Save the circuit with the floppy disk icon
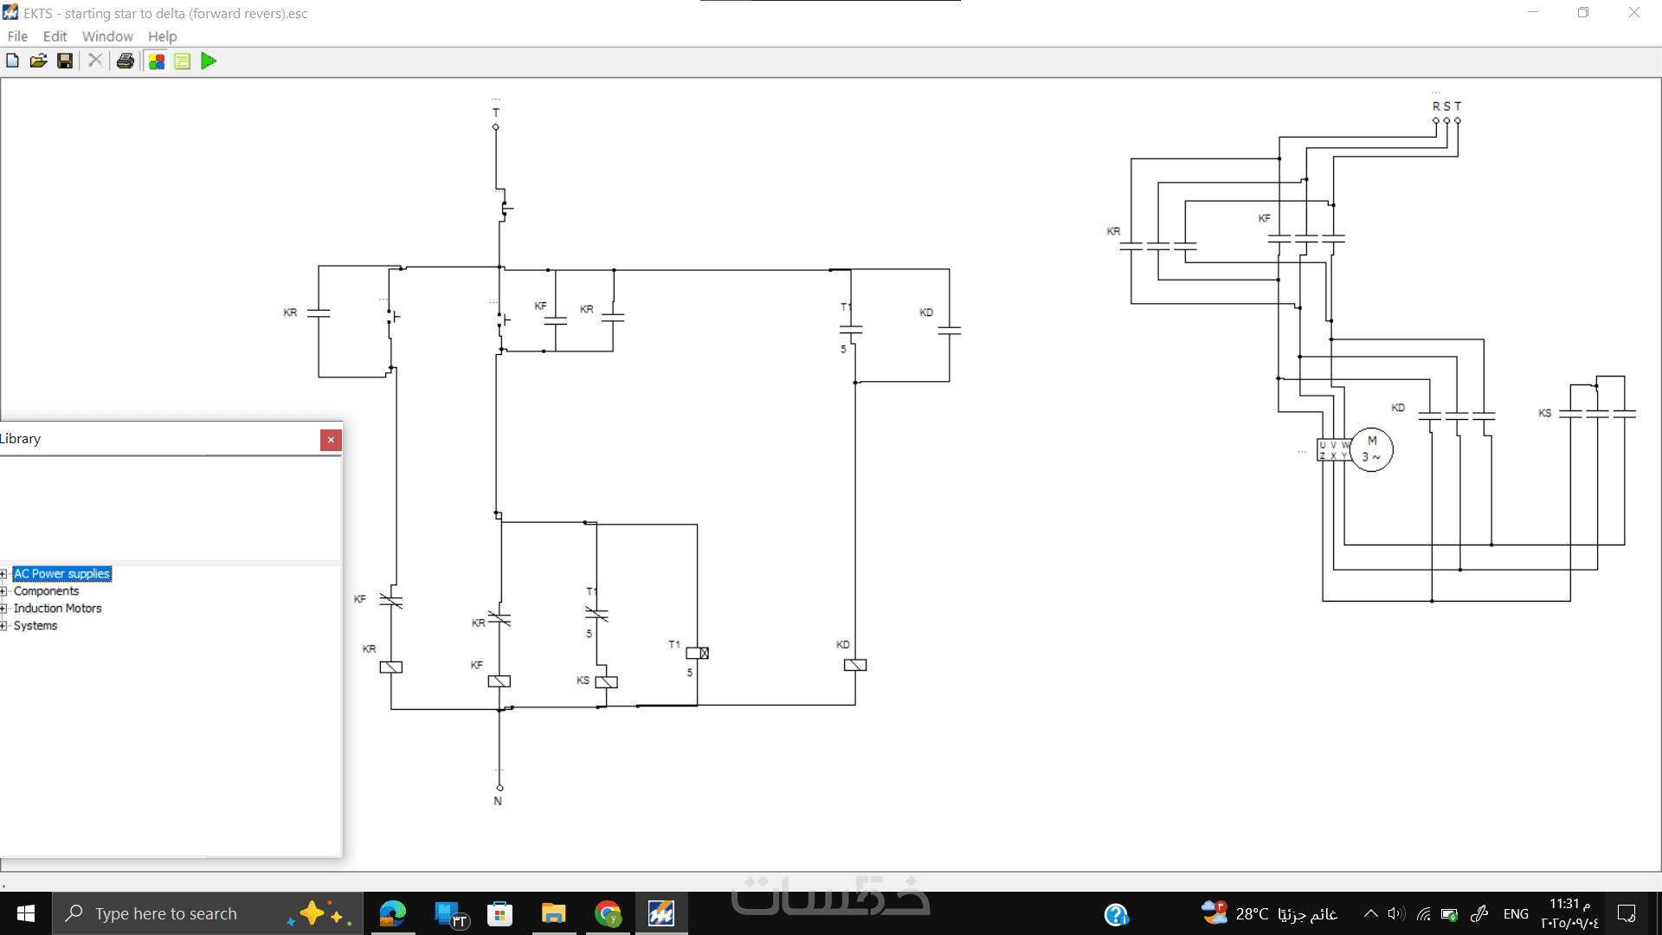Screen dimensions: 1662x935 [x=65, y=61]
